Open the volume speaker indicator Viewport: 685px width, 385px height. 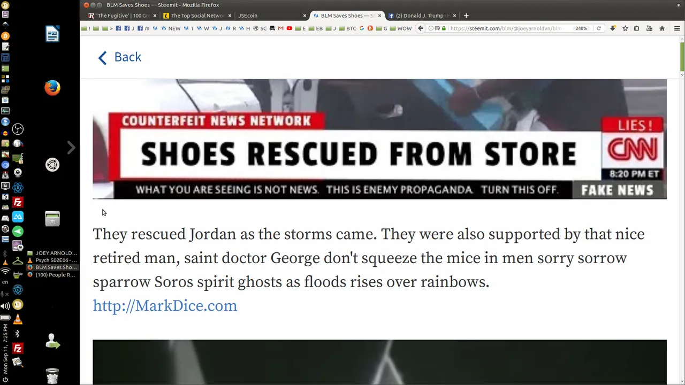pyautogui.click(x=5, y=306)
